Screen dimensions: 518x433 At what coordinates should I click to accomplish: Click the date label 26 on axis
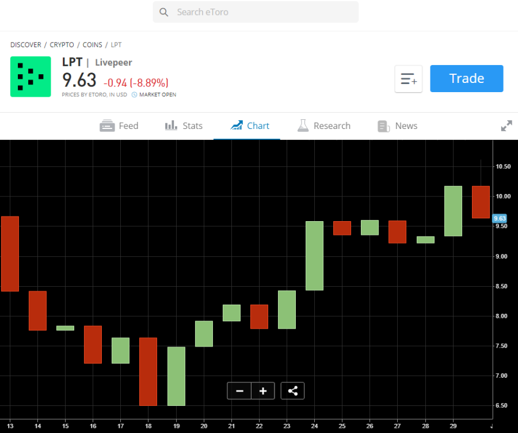coord(370,426)
